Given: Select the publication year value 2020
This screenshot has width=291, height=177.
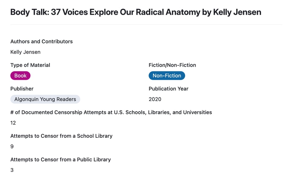Looking at the screenshot, I should coord(155,99).
